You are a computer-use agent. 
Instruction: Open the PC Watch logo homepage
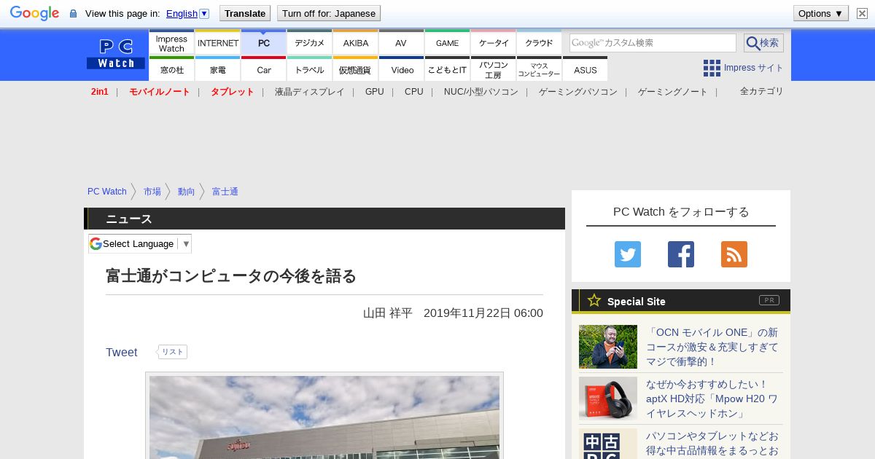(116, 54)
